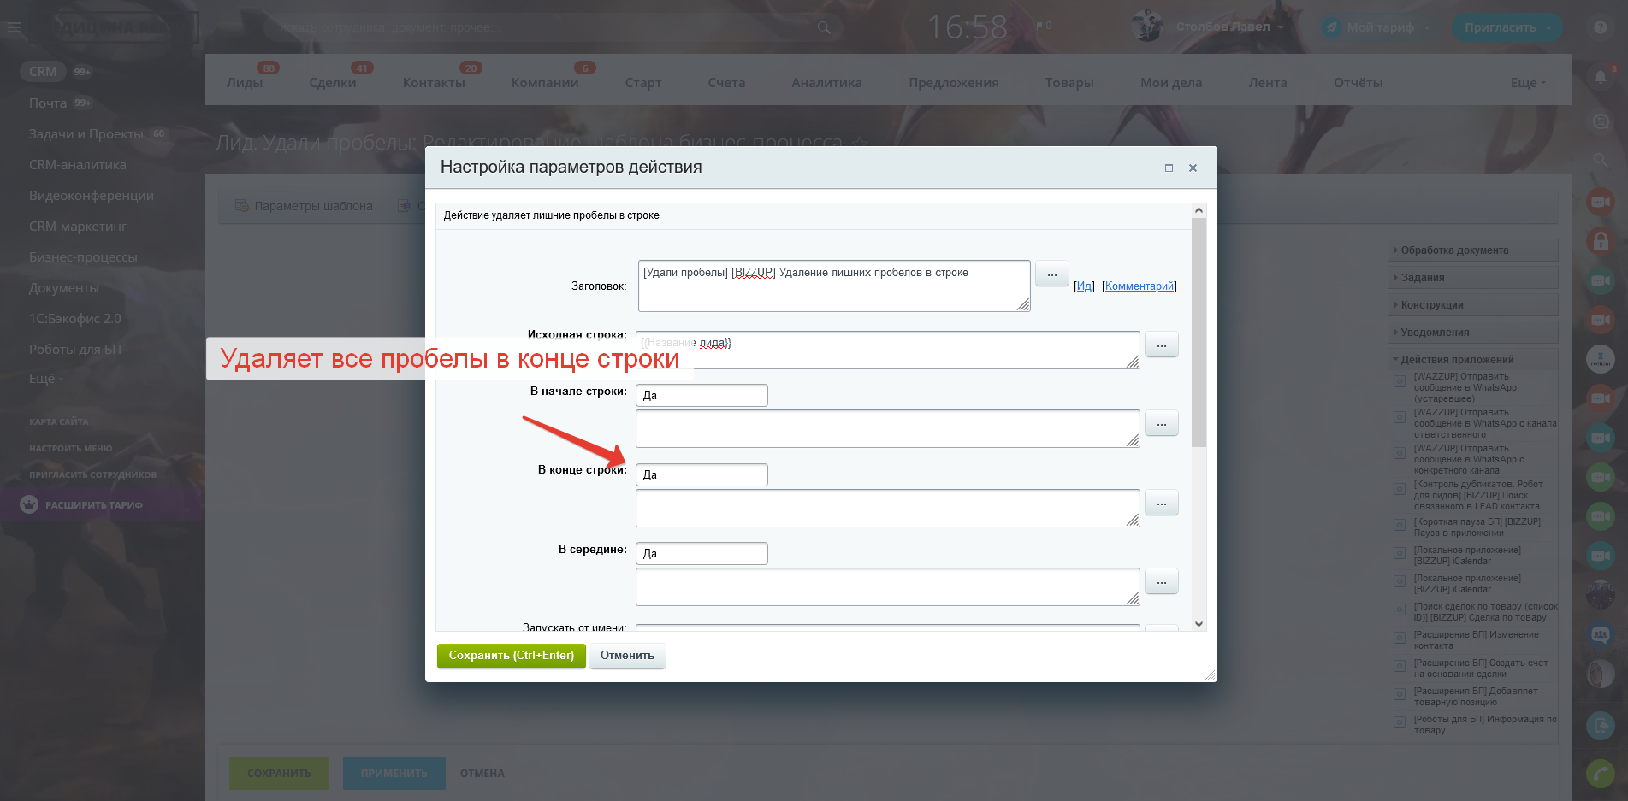Open the В конце строки dropdown

[702, 474]
